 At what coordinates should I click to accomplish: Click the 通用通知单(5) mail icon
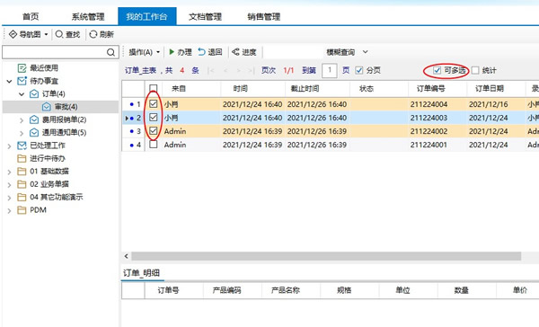34,132
